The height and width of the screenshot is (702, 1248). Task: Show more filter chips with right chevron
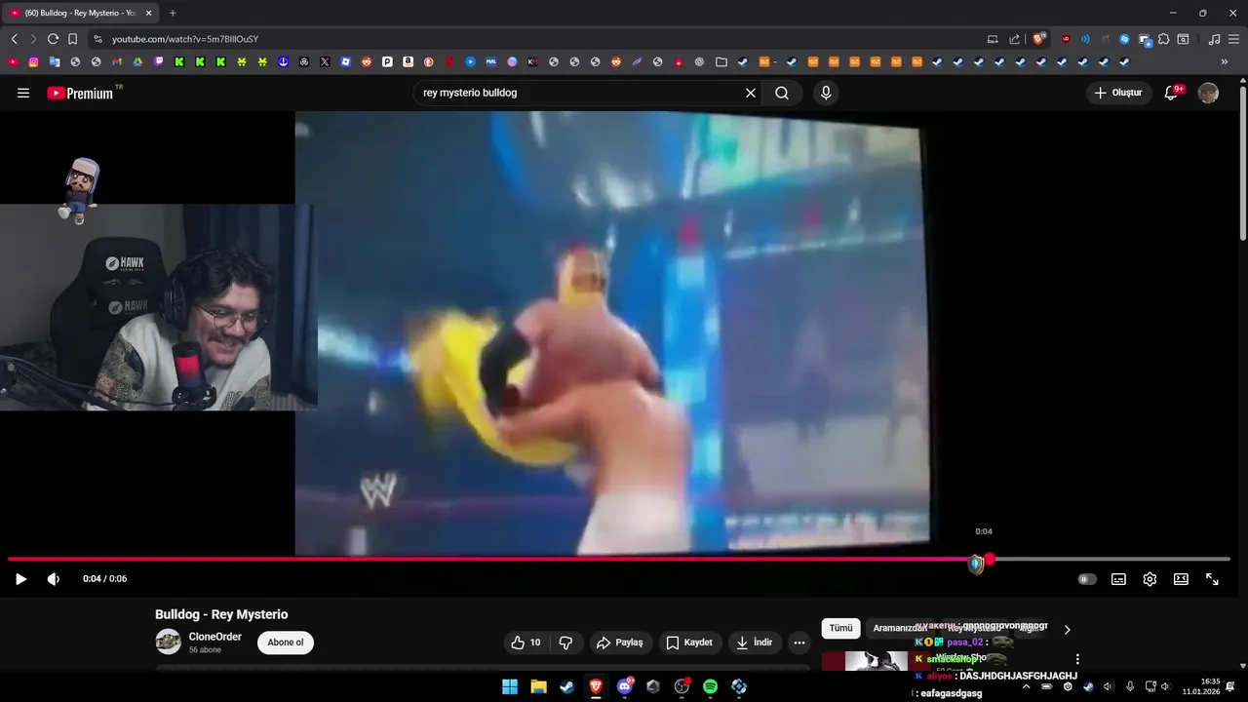[1067, 630]
